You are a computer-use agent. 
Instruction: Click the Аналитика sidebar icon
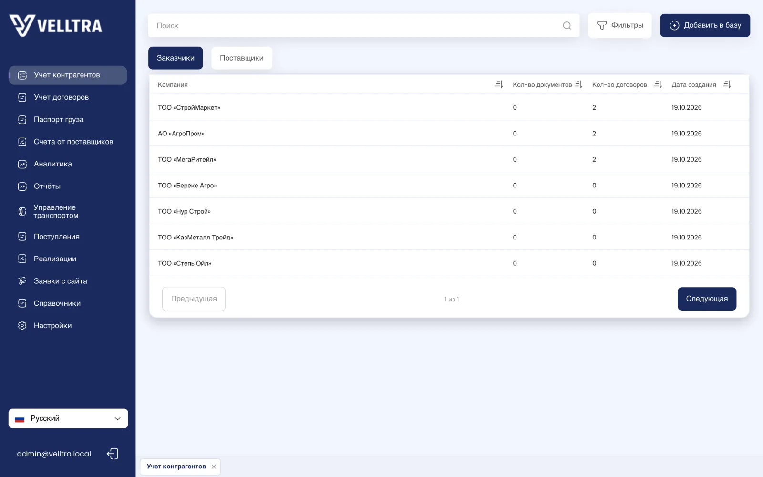[22, 164]
